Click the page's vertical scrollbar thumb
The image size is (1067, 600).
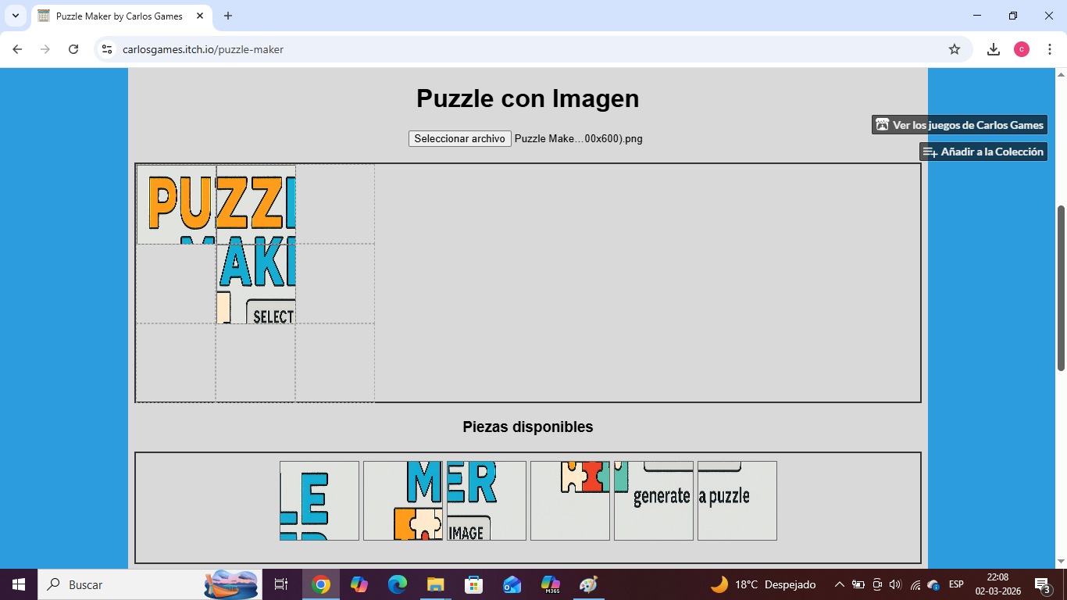pyautogui.click(x=1061, y=287)
